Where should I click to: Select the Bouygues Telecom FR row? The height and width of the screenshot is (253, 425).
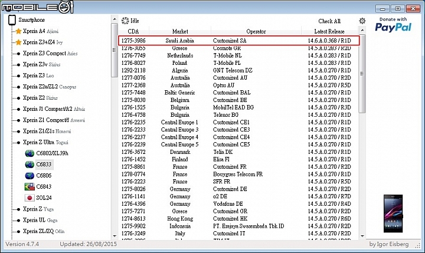pos(238,174)
